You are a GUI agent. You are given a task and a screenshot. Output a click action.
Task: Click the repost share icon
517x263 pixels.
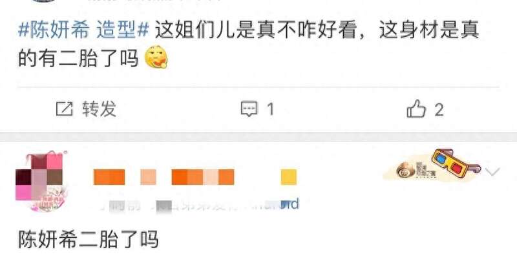tap(64, 109)
